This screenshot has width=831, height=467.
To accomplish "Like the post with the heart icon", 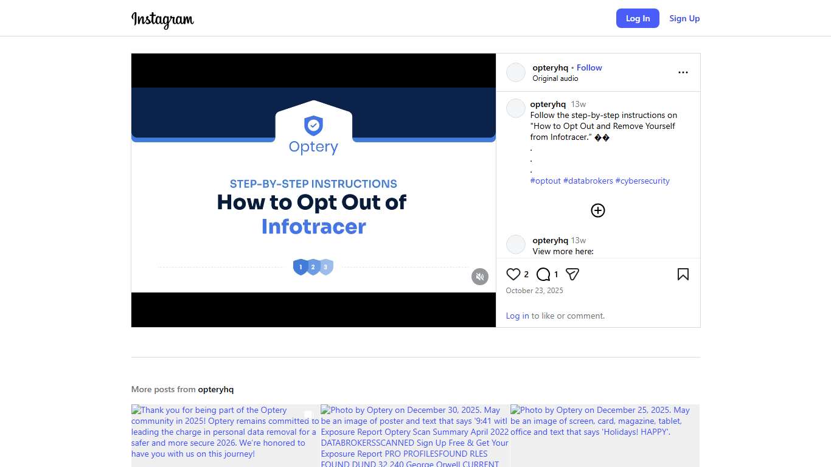I will click(513, 274).
